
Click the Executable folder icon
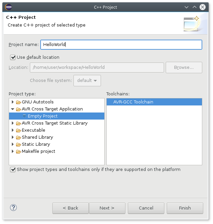click(x=18, y=130)
